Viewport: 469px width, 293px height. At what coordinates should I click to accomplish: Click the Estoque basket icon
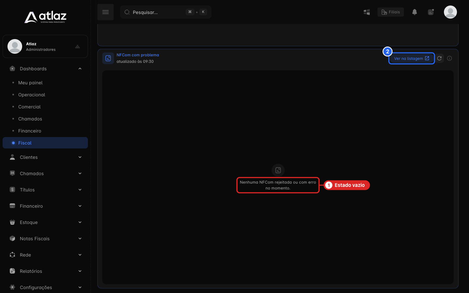(12, 222)
